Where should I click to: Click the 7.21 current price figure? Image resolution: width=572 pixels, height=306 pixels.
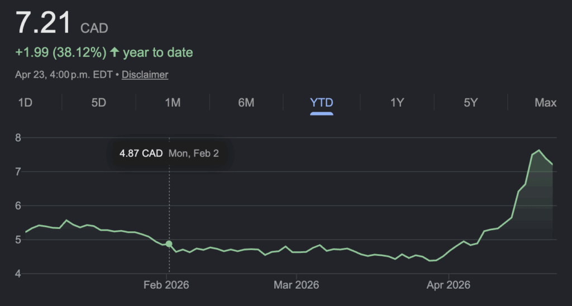click(x=44, y=23)
